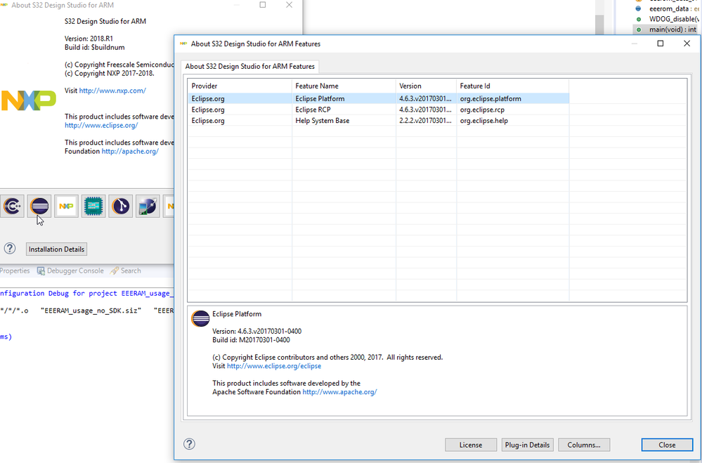
Task: Close the Features dialog with title bar X
Action: tap(687, 44)
